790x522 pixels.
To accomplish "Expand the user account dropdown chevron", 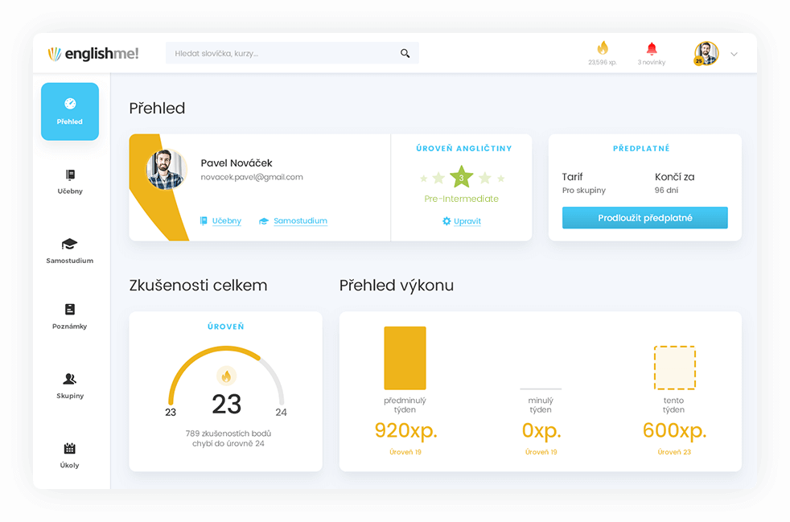I will click(x=734, y=54).
